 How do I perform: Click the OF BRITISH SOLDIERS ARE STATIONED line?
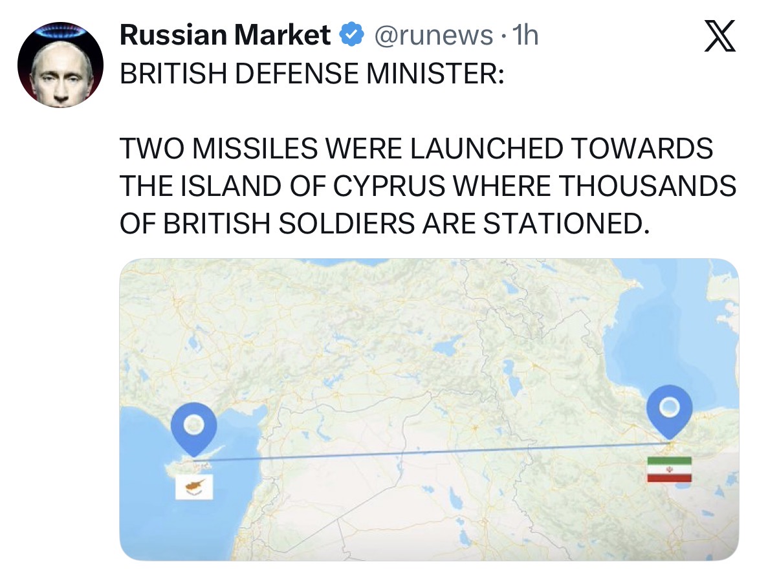pyautogui.click(x=383, y=223)
